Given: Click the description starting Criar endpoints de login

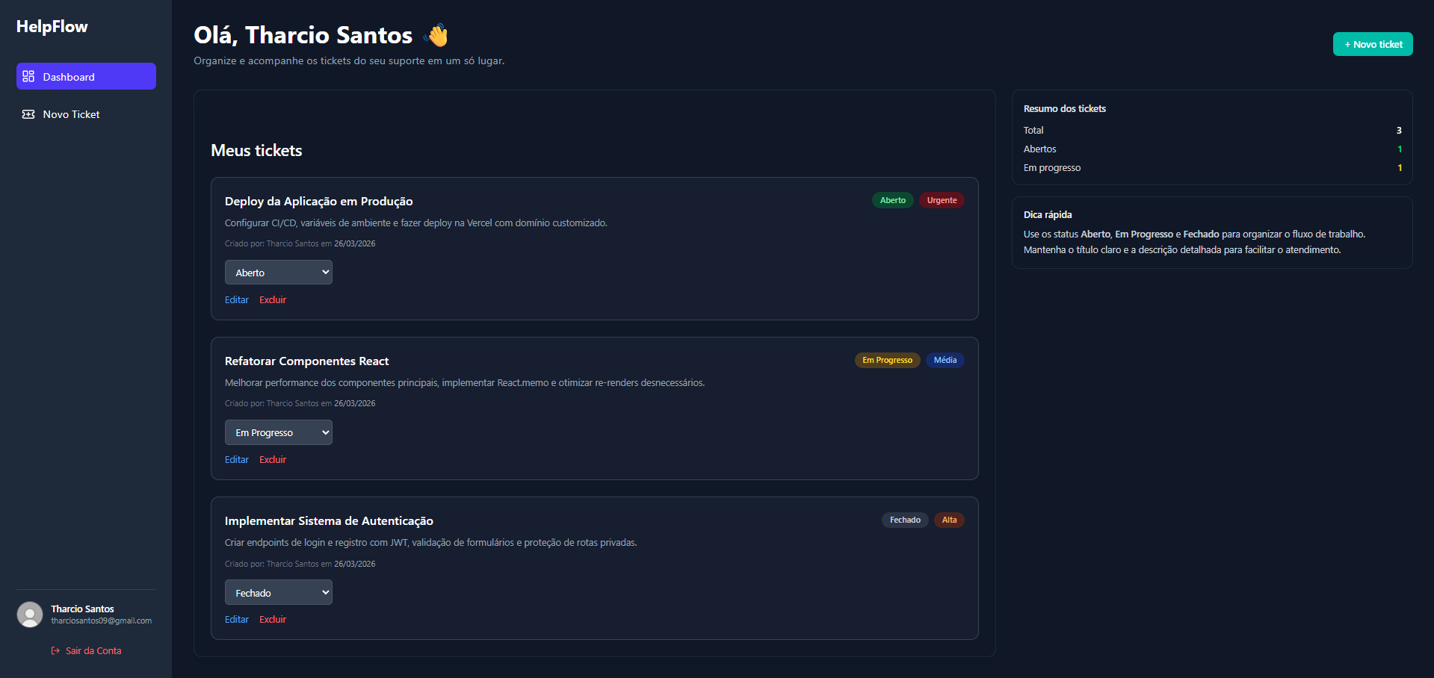Looking at the screenshot, I should 431,542.
